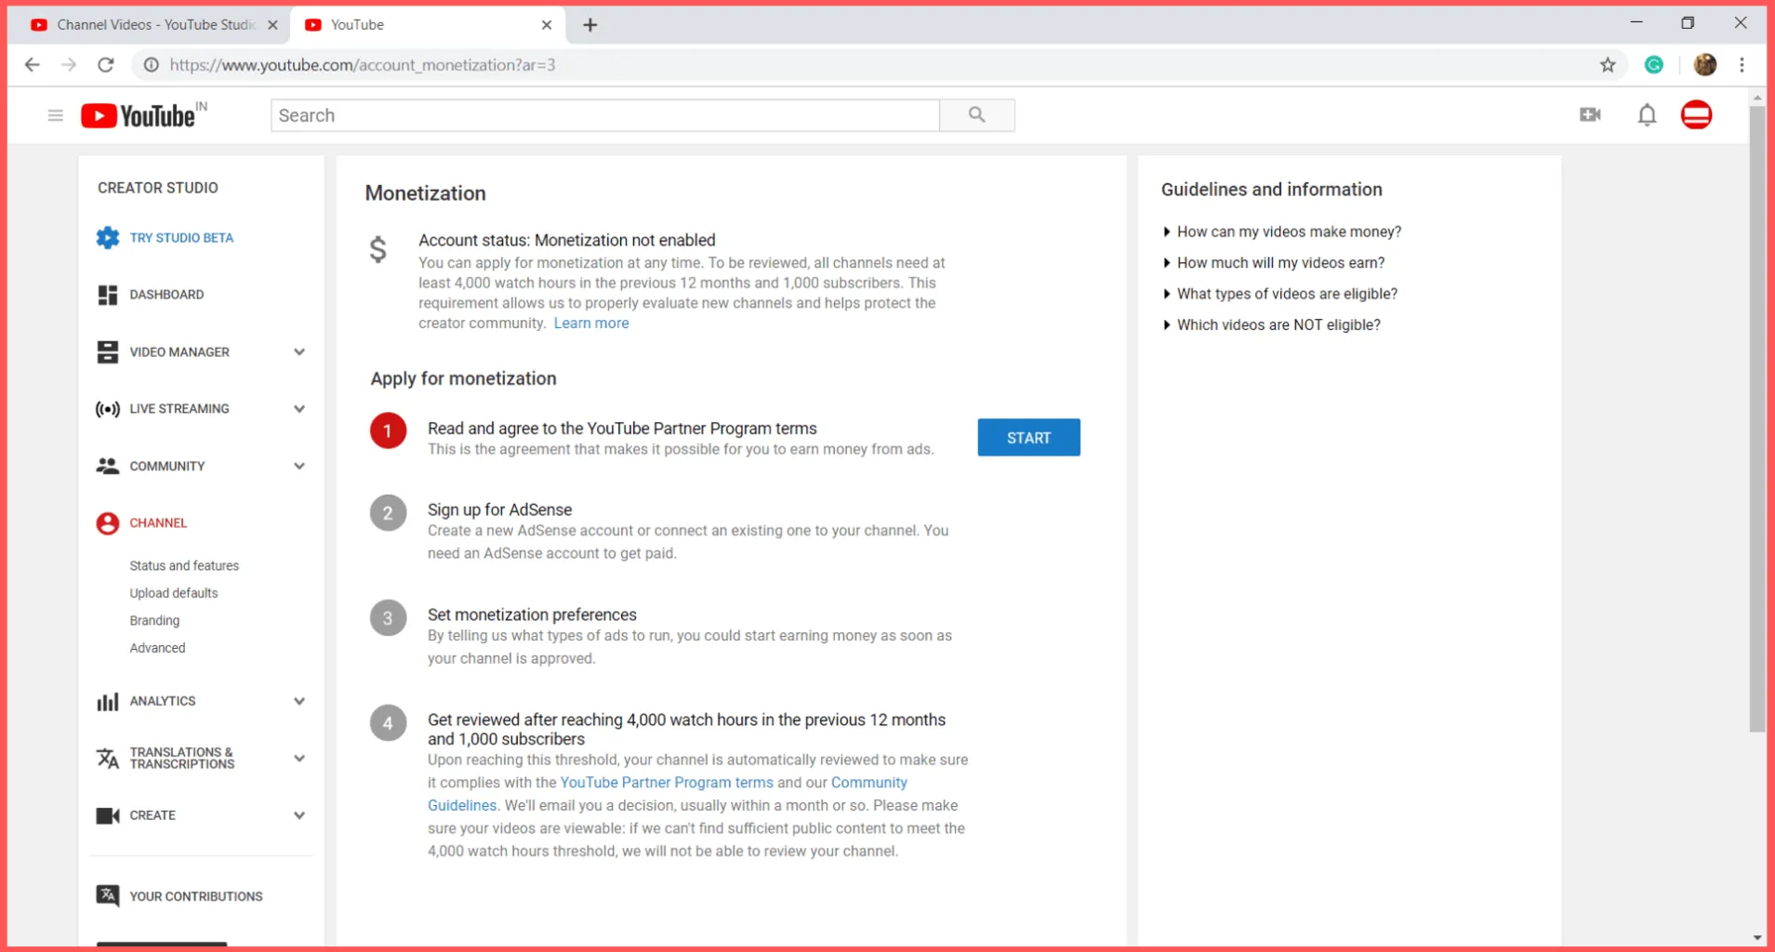Click the Translations language icon
The image size is (1775, 952).
click(x=108, y=759)
